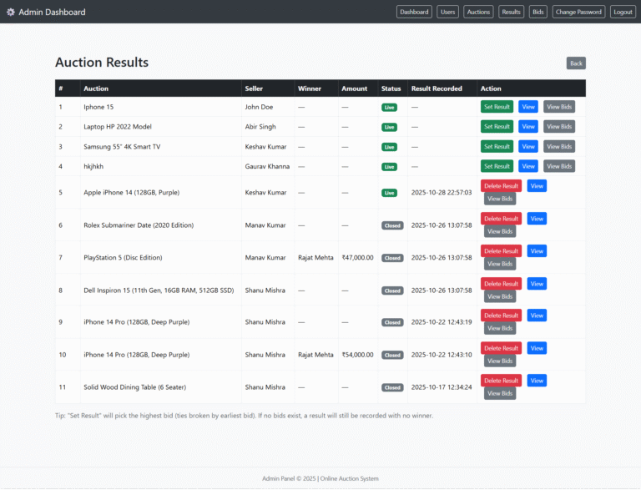Screen dimensions: 641x490
Task: Click the timestamp 2025-10-17 12:34:24
Action: click(442, 387)
